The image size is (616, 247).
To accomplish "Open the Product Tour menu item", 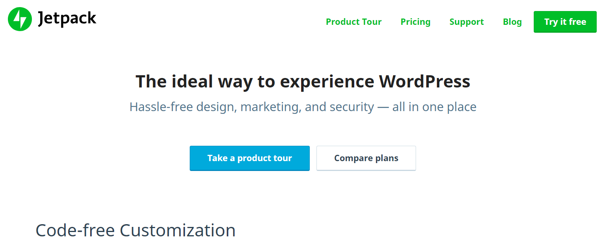I will tap(353, 22).
